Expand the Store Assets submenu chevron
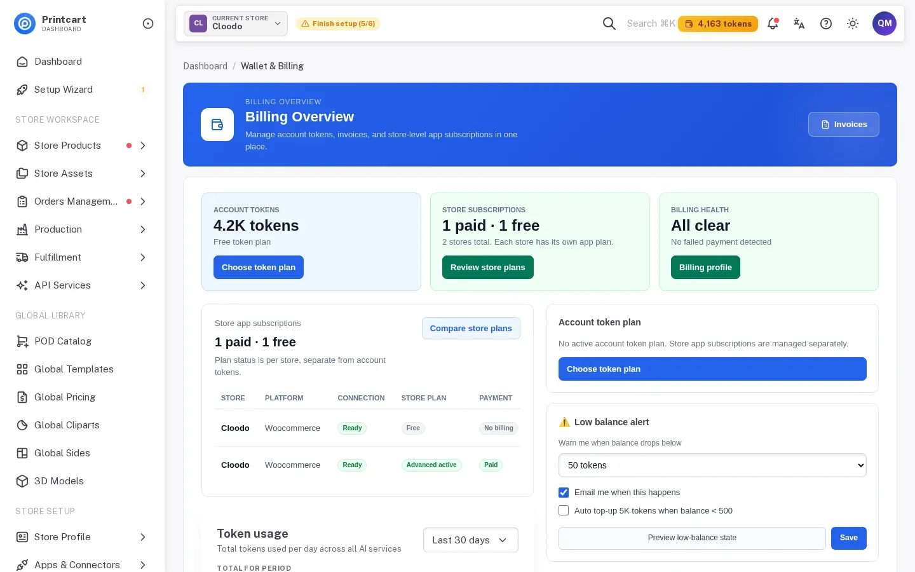Screen dimensions: 915x572 [x=143, y=174]
